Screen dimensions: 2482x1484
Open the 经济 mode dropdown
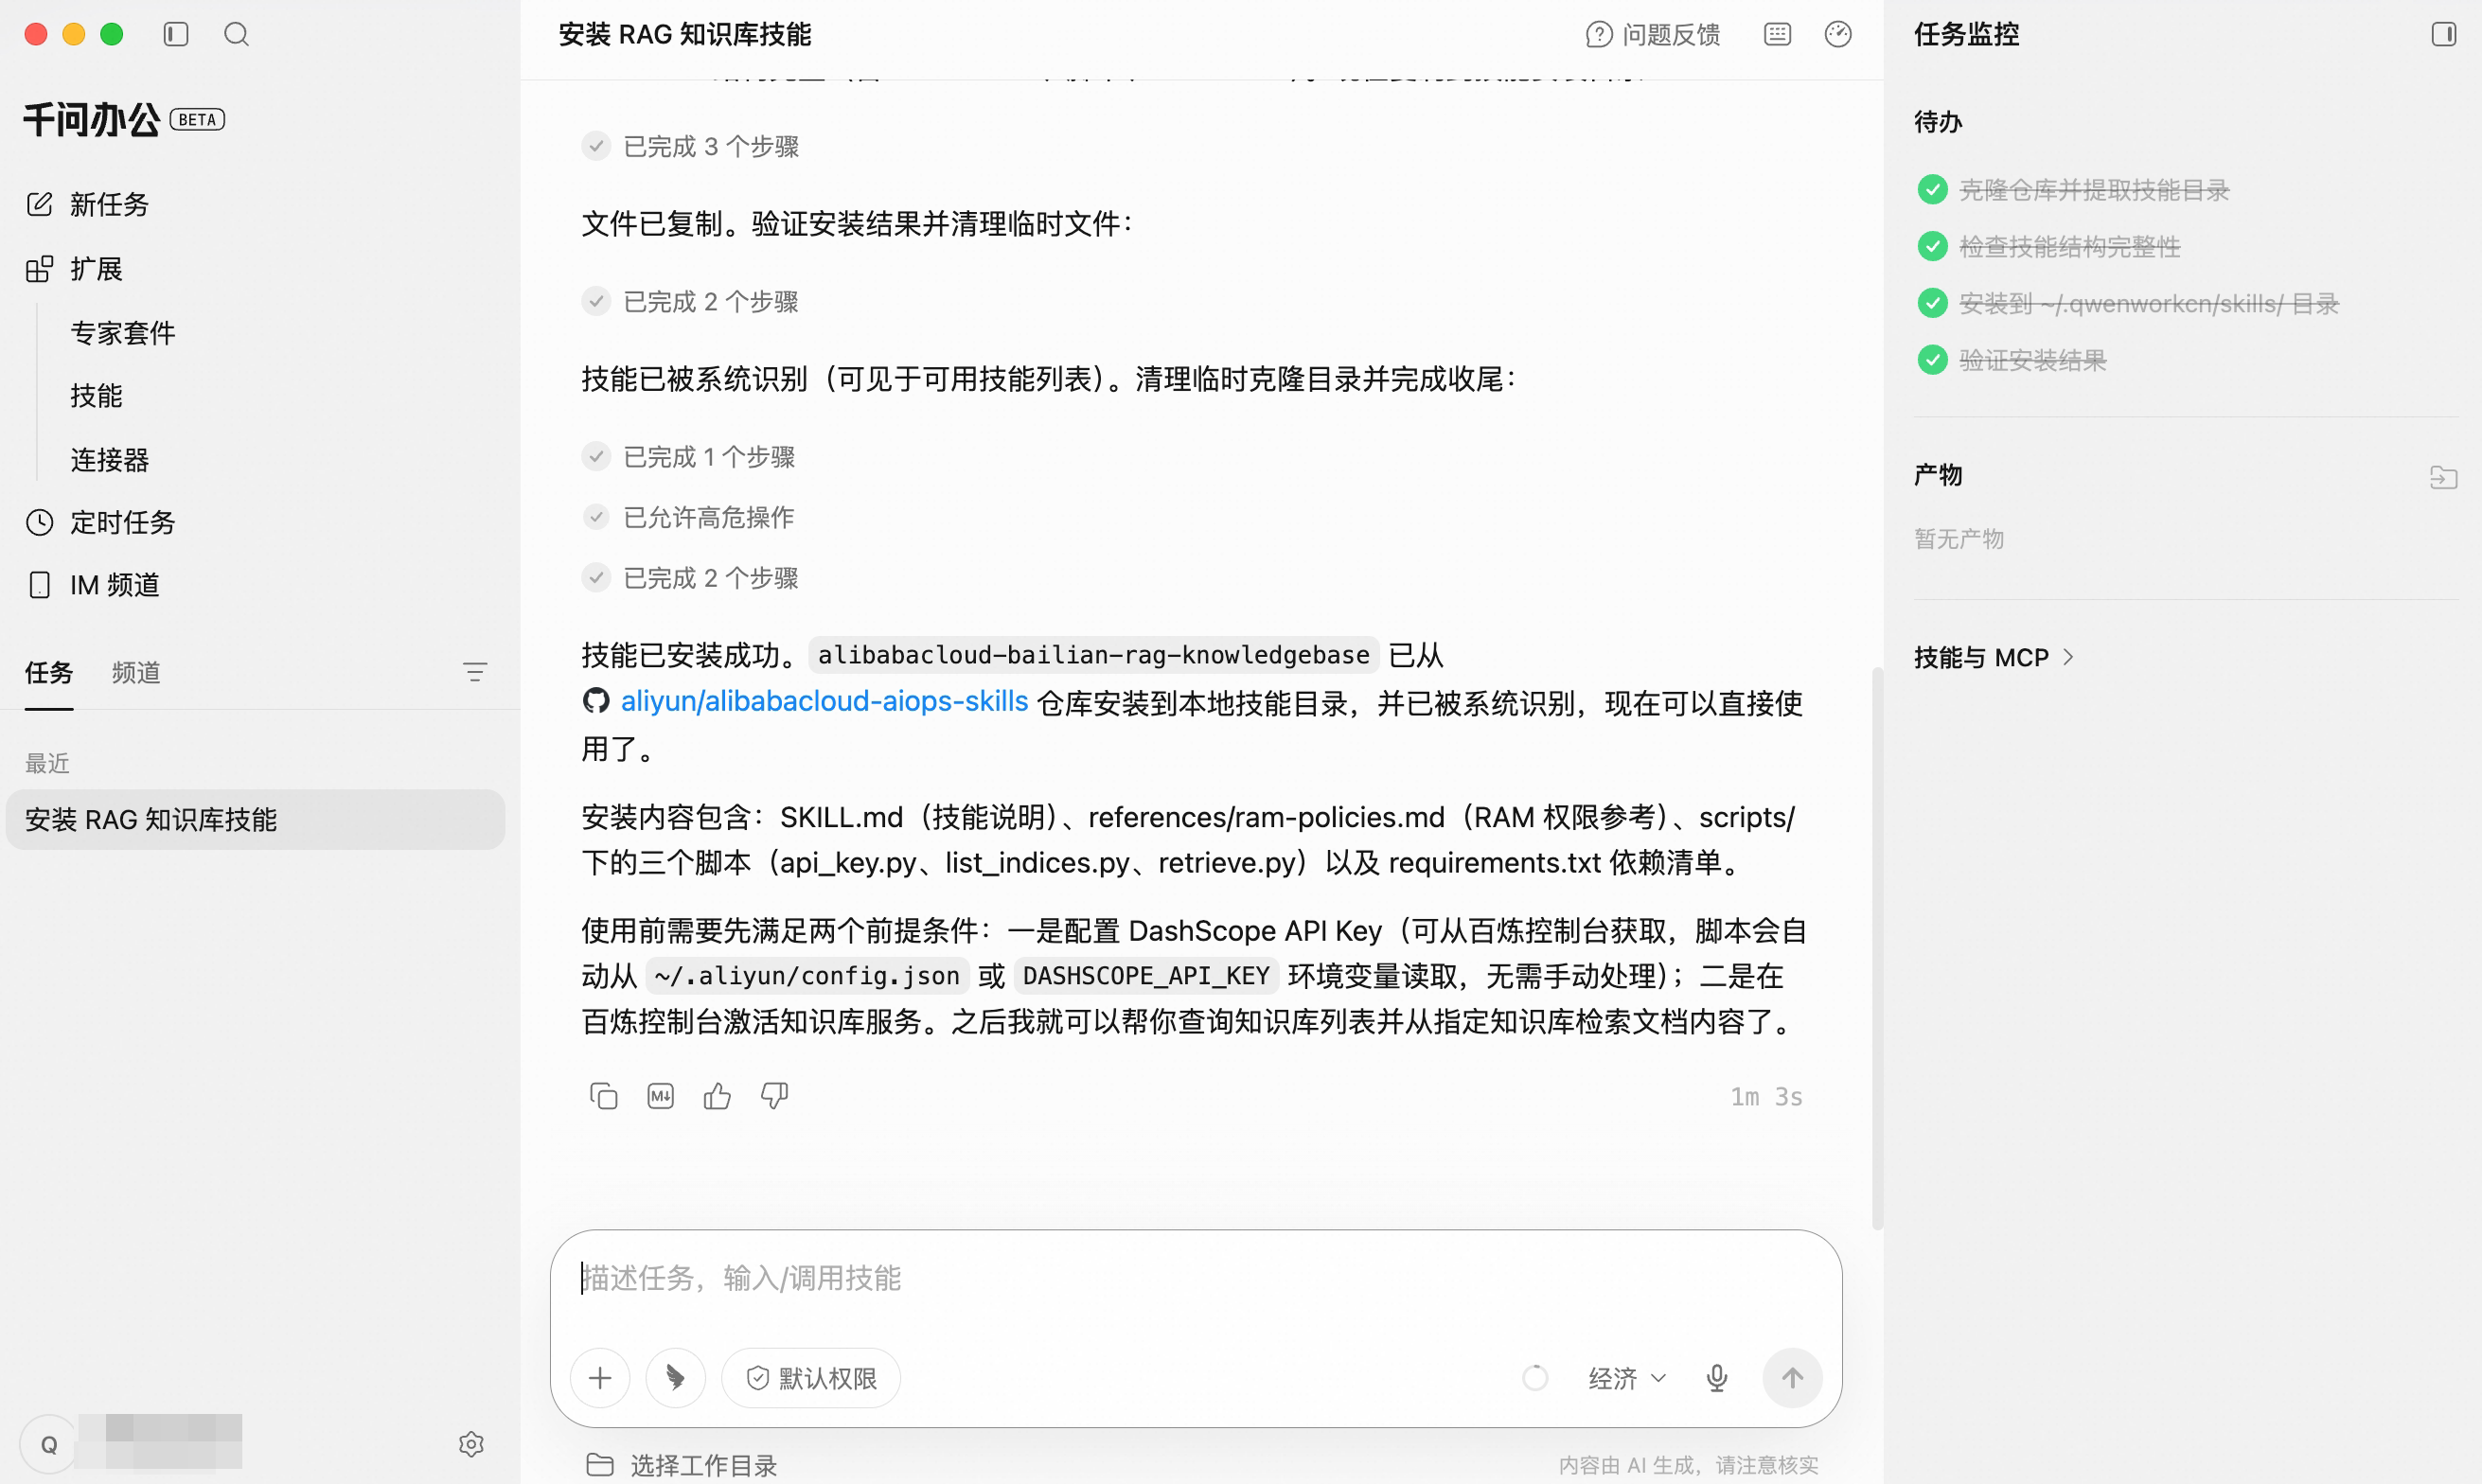(x=1627, y=1378)
